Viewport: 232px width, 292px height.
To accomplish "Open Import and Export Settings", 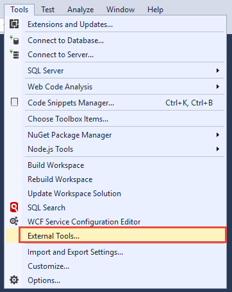I will point(75,252).
